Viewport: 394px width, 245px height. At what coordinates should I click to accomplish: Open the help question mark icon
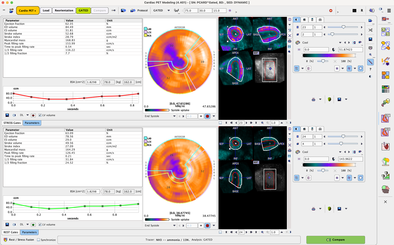pyautogui.click(x=370, y=69)
